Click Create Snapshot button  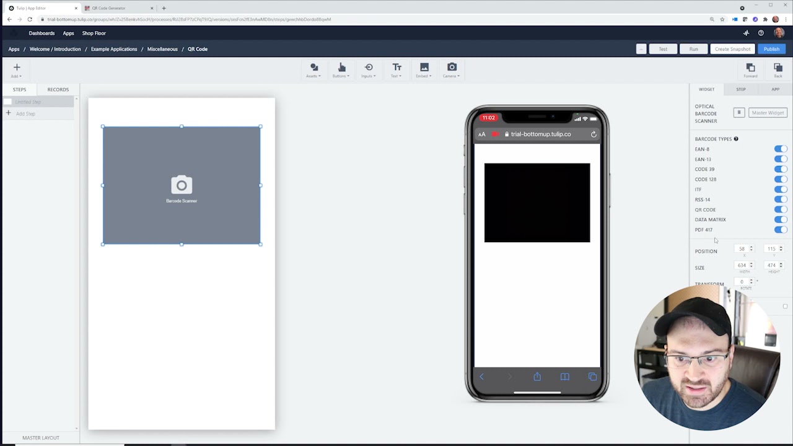[x=732, y=49]
